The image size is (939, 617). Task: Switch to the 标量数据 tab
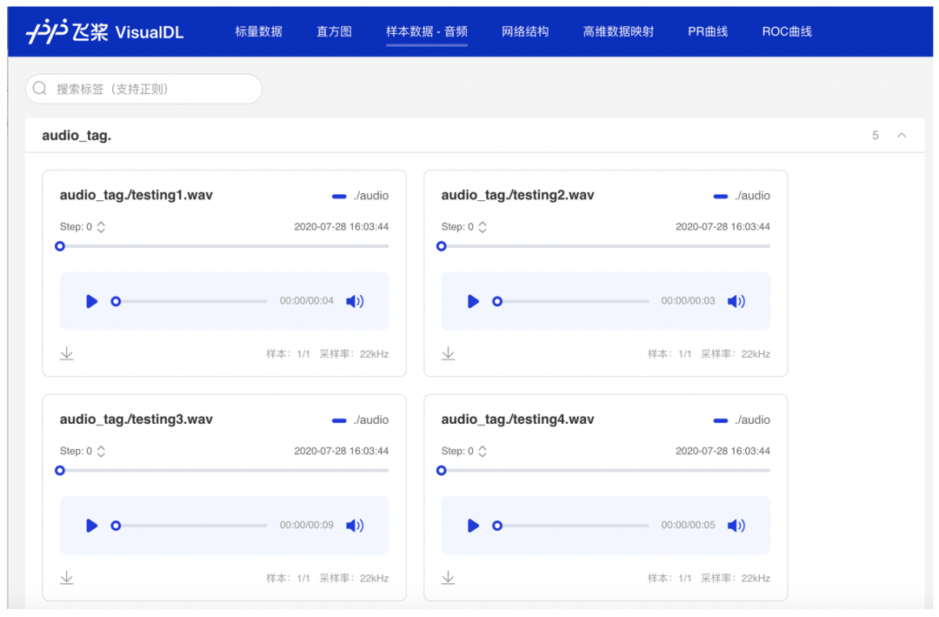tap(258, 30)
